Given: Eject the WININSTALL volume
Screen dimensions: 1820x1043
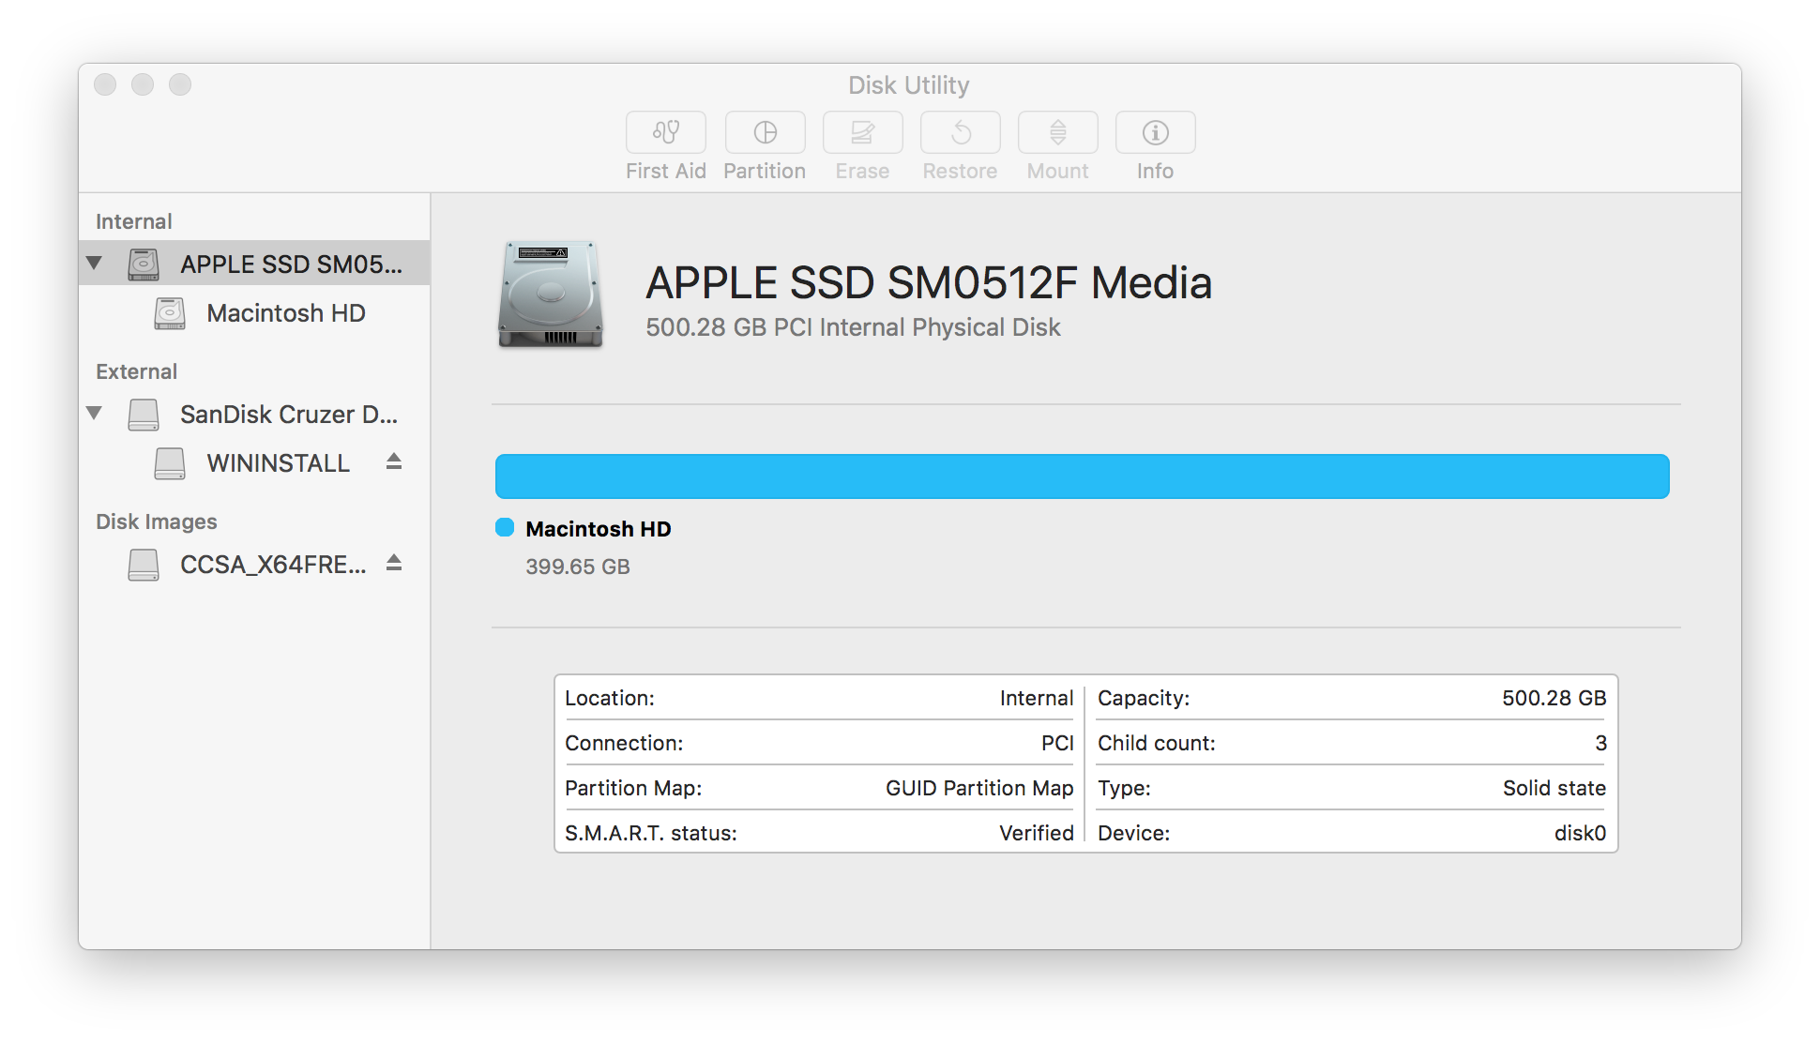Looking at the screenshot, I should click(x=393, y=462).
